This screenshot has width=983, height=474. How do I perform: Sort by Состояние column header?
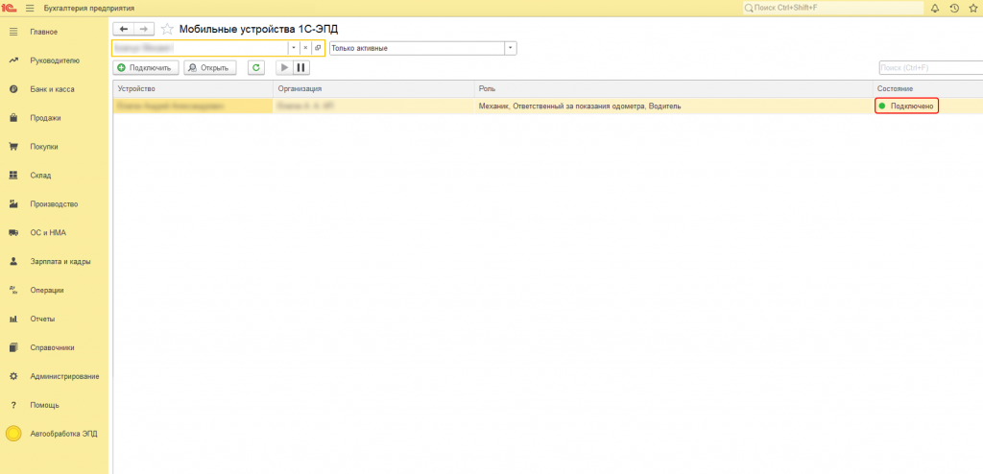(x=928, y=89)
